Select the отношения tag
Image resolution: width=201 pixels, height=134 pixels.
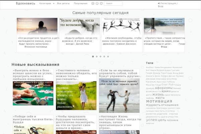tap(170, 105)
